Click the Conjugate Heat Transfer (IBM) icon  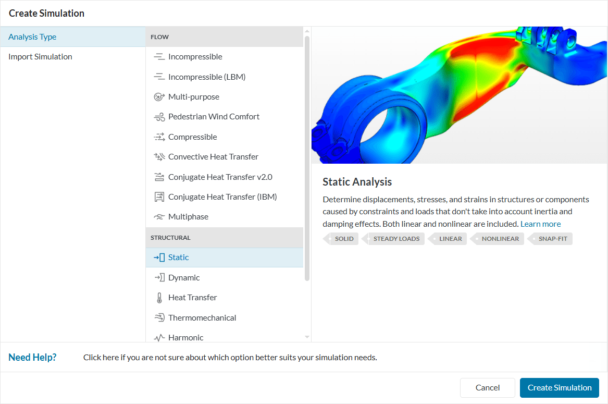click(x=159, y=197)
